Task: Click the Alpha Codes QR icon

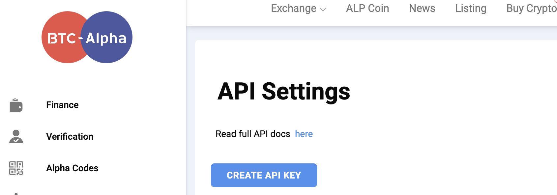Action: pyautogui.click(x=16, y=168)
